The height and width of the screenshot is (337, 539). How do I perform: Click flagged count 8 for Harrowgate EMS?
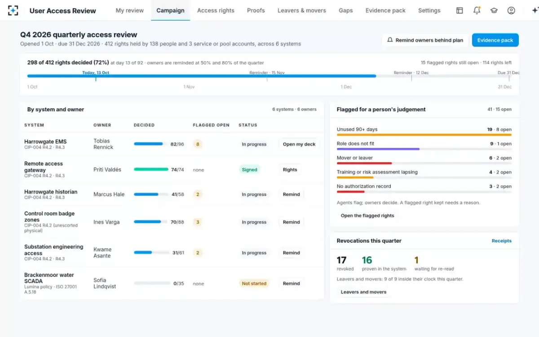click(197, 144)
